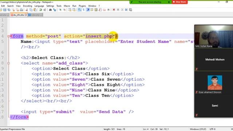This screenshot has height=131, width=233.
Task: Click the Copy toolbar icon
Action: coord(31,10)
